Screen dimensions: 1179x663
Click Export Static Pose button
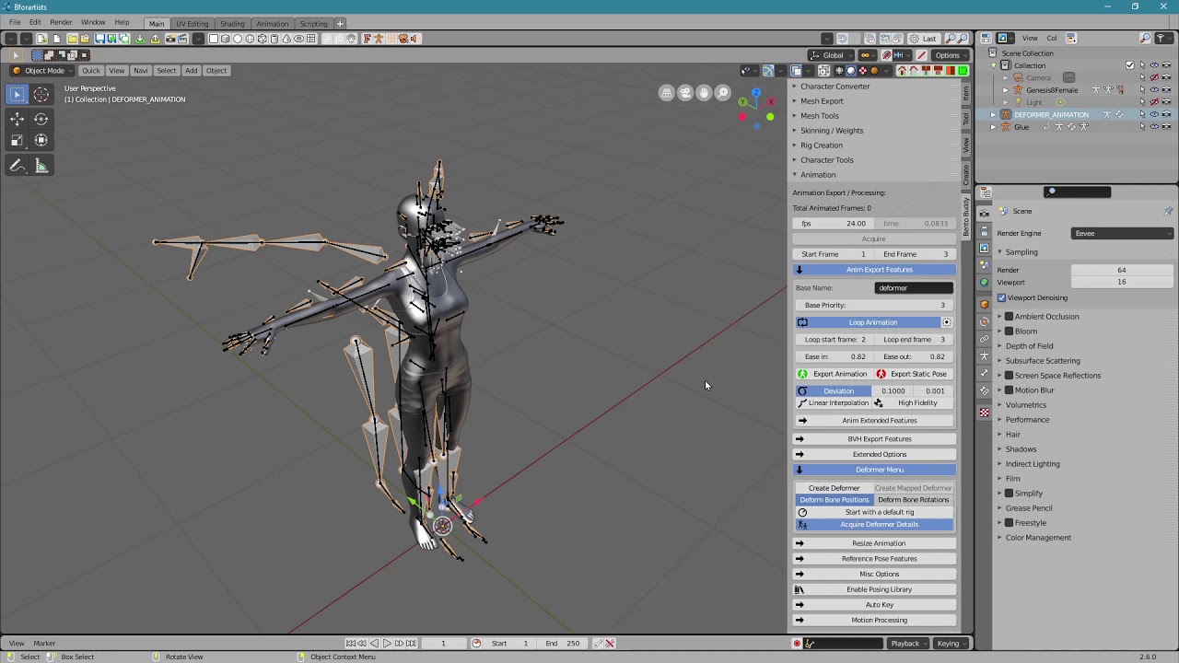click(914, 374)
